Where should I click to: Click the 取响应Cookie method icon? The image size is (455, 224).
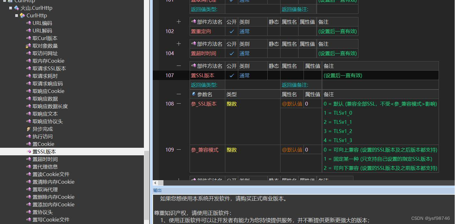(x=28, y=91)
